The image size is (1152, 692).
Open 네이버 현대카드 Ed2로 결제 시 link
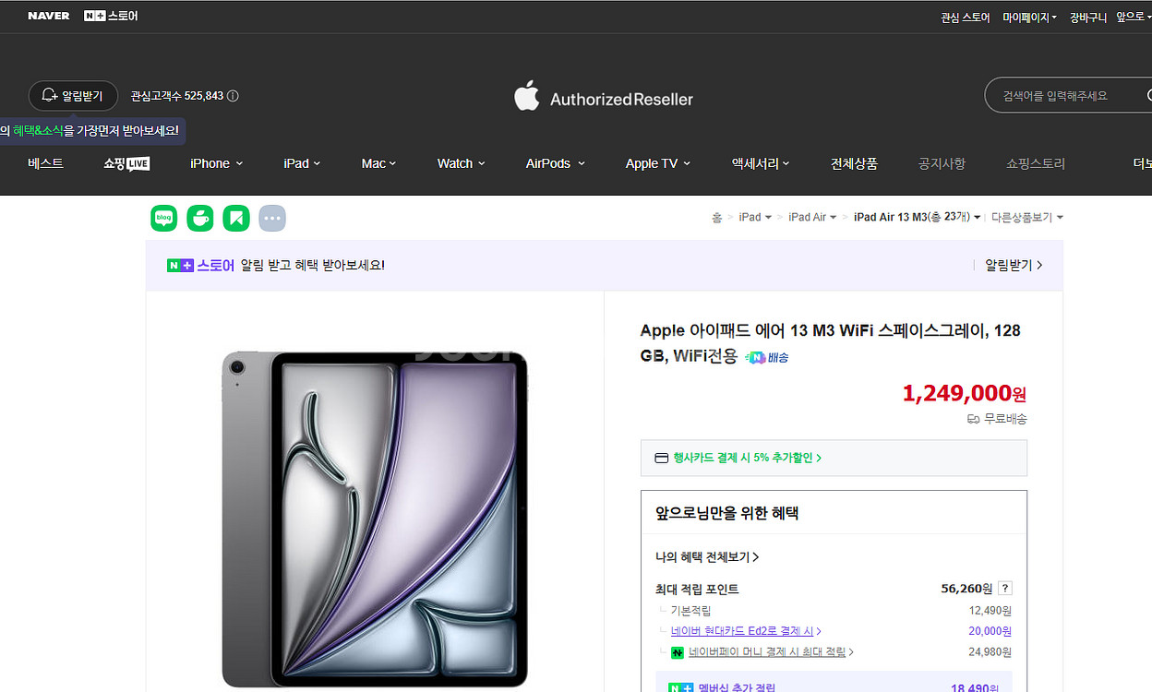tap(746, 631)
